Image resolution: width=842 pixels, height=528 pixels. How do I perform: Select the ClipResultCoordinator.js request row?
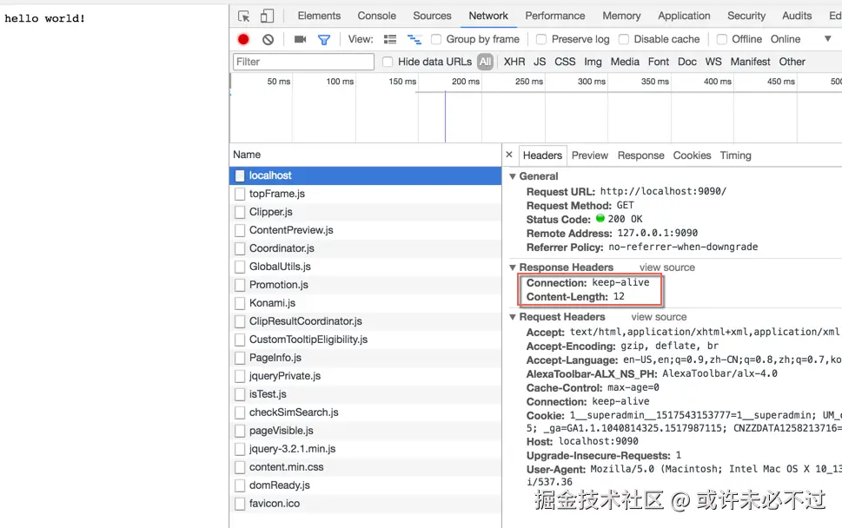click(x=365, y=321)
